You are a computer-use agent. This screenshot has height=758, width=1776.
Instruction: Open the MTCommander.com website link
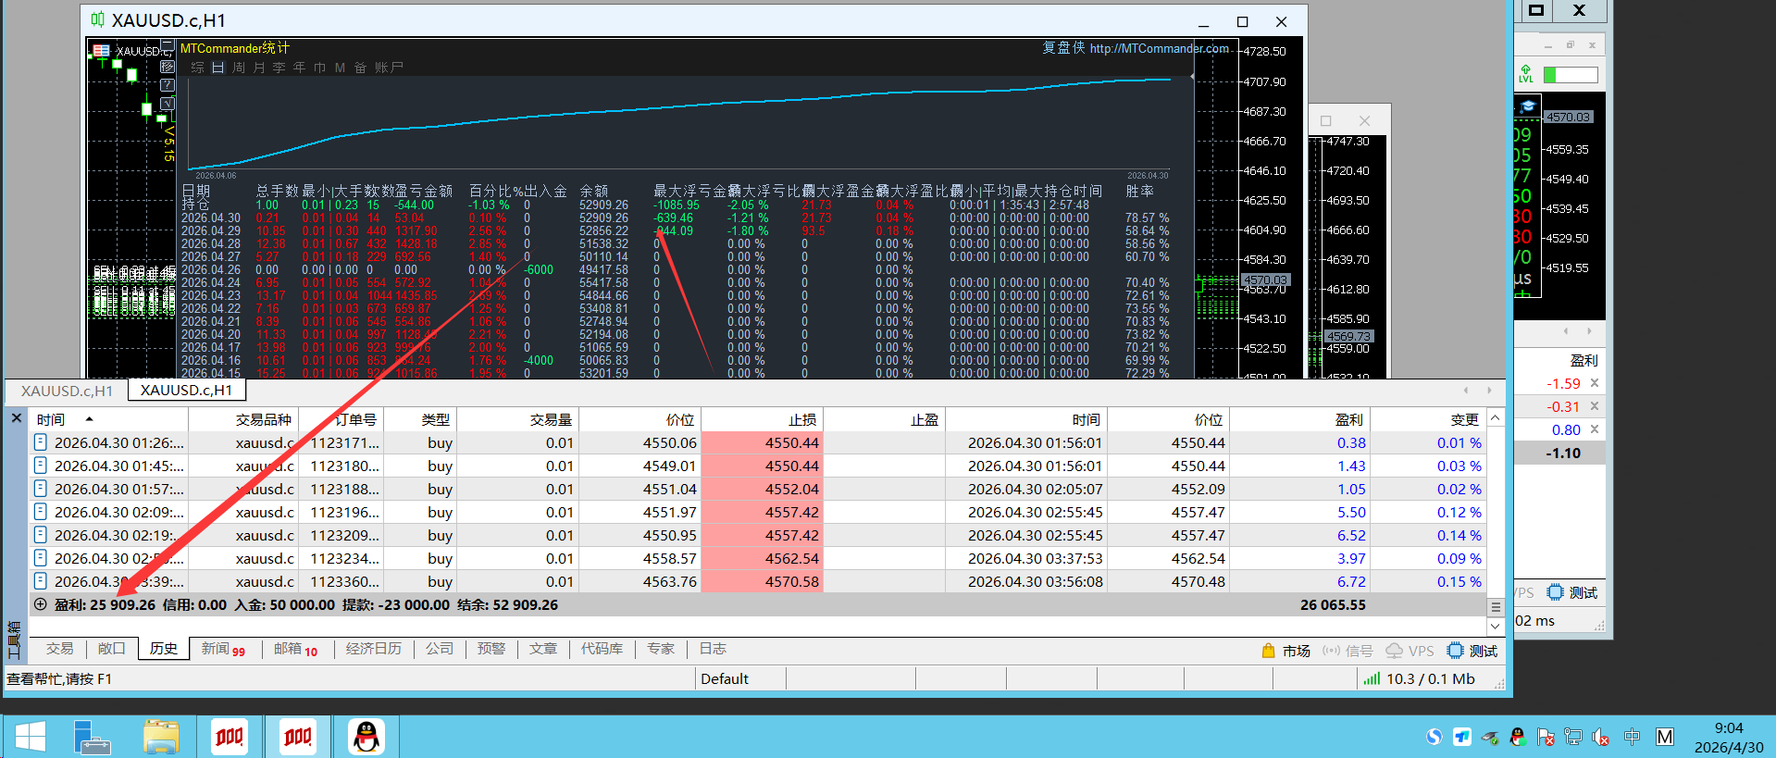[x=1160, y=48]
